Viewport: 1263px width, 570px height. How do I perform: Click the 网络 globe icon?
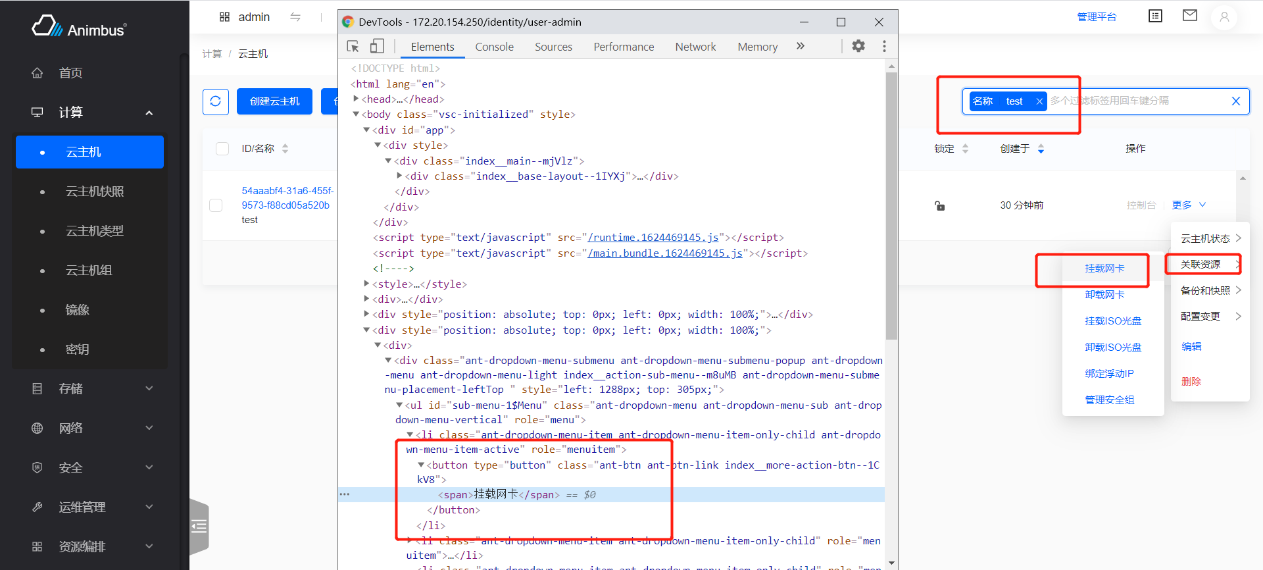click(x=37, y=428)
